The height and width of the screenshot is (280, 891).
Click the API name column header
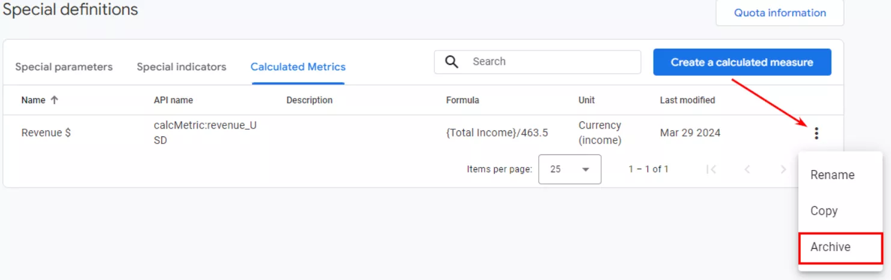click(x=173, y=100)
